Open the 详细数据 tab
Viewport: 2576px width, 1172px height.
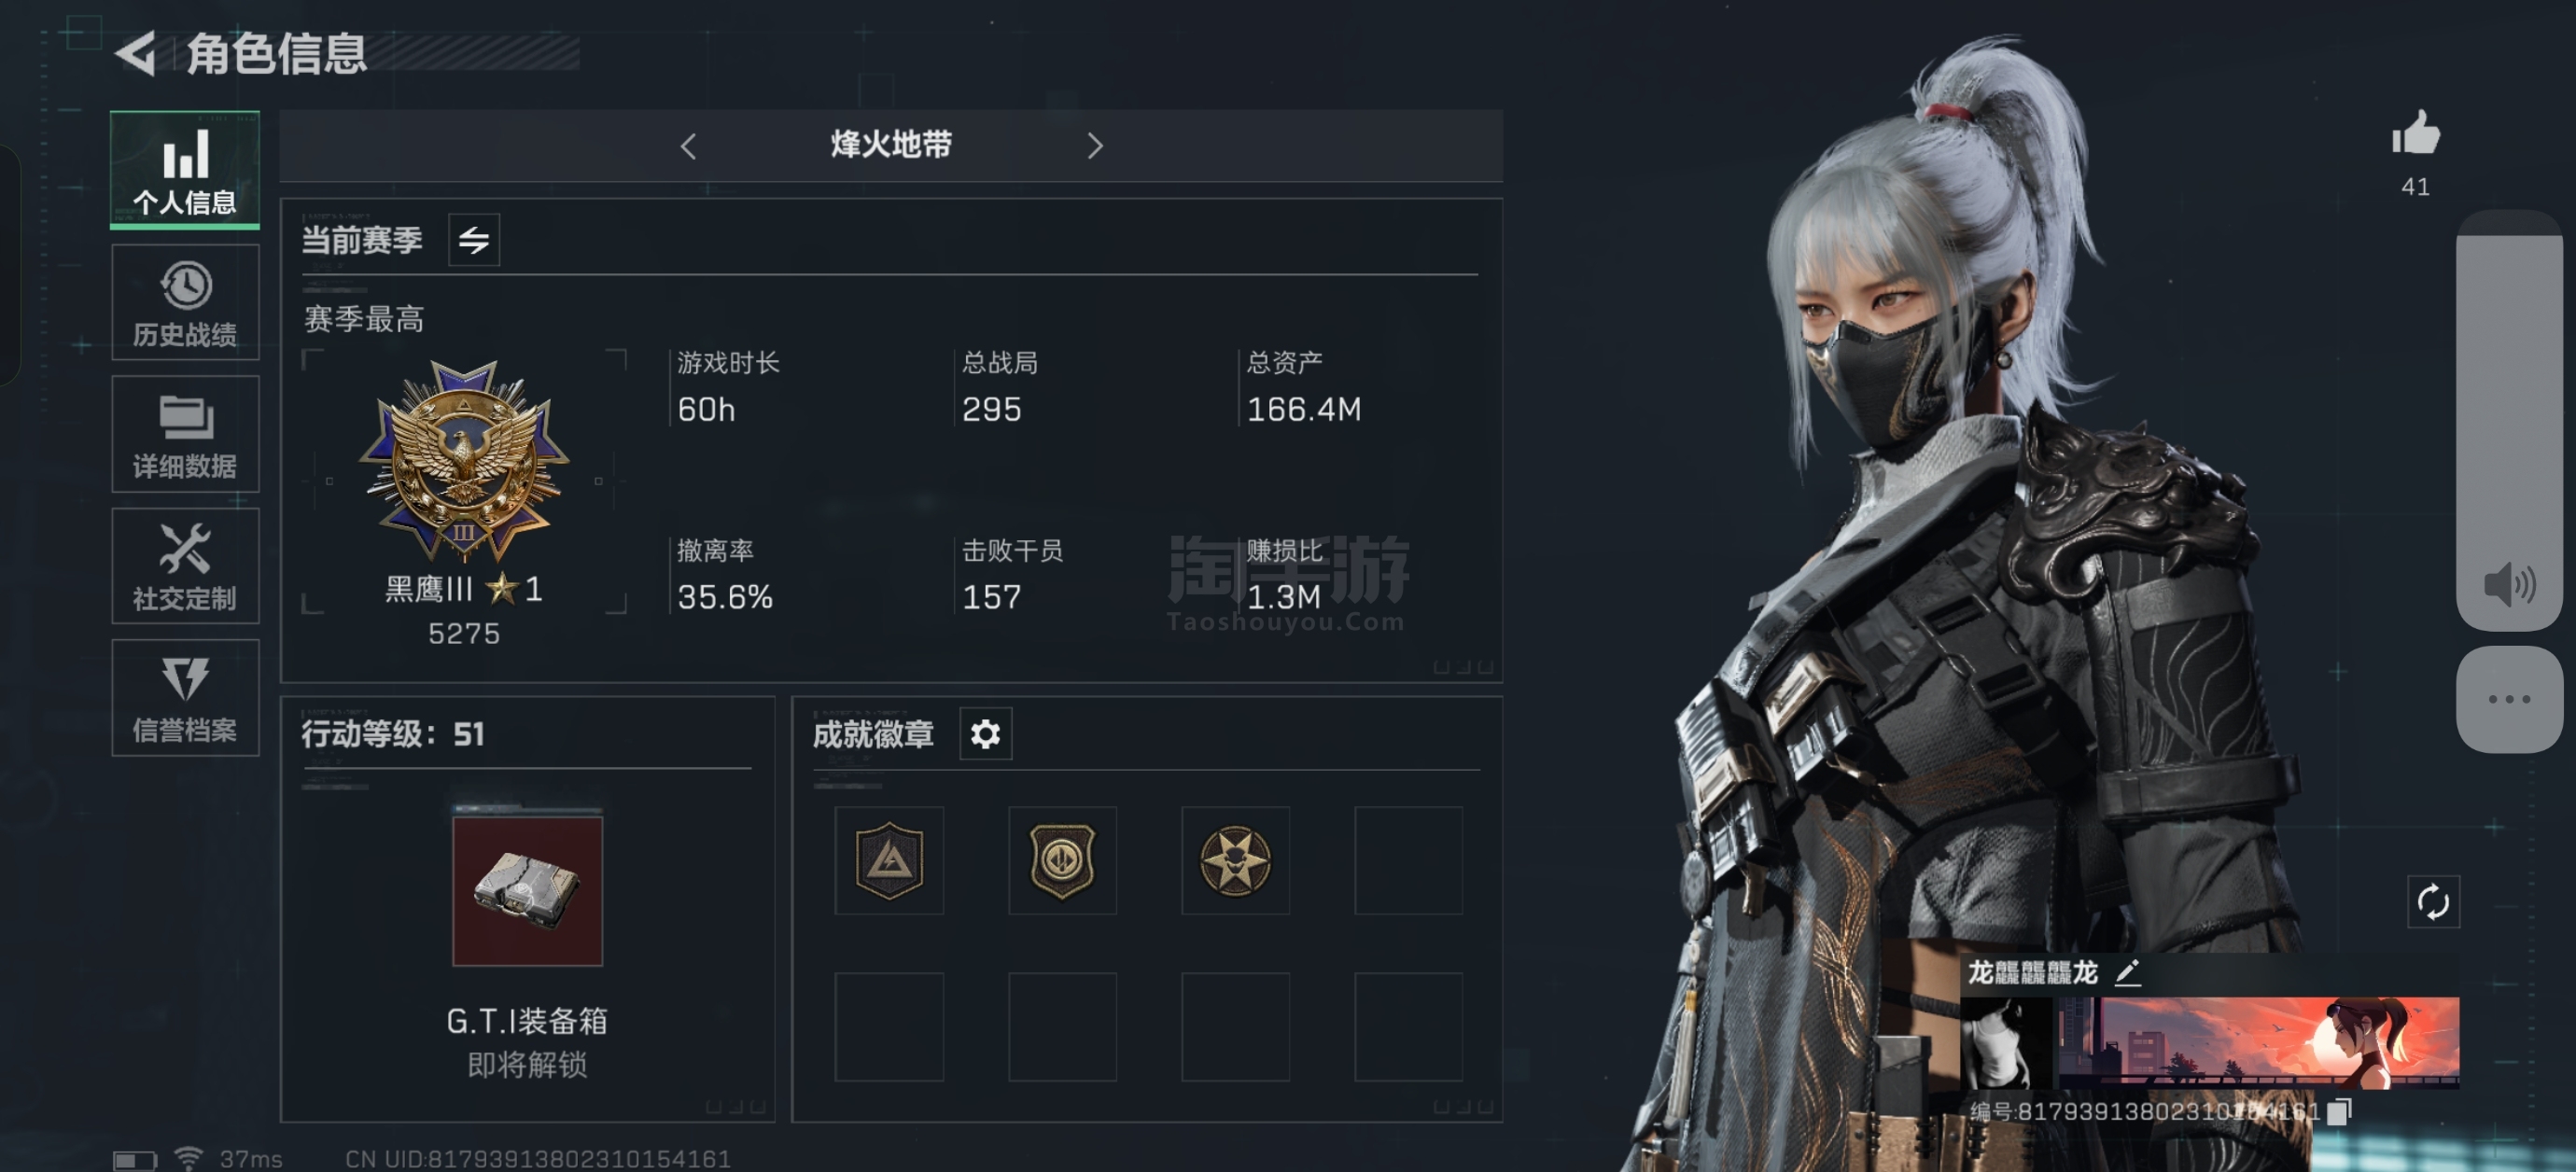pos(185,435)
